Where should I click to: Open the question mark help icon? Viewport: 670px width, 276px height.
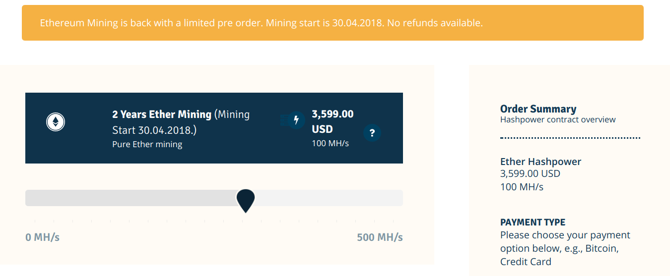pyautogui.click(x=372, y=133)
